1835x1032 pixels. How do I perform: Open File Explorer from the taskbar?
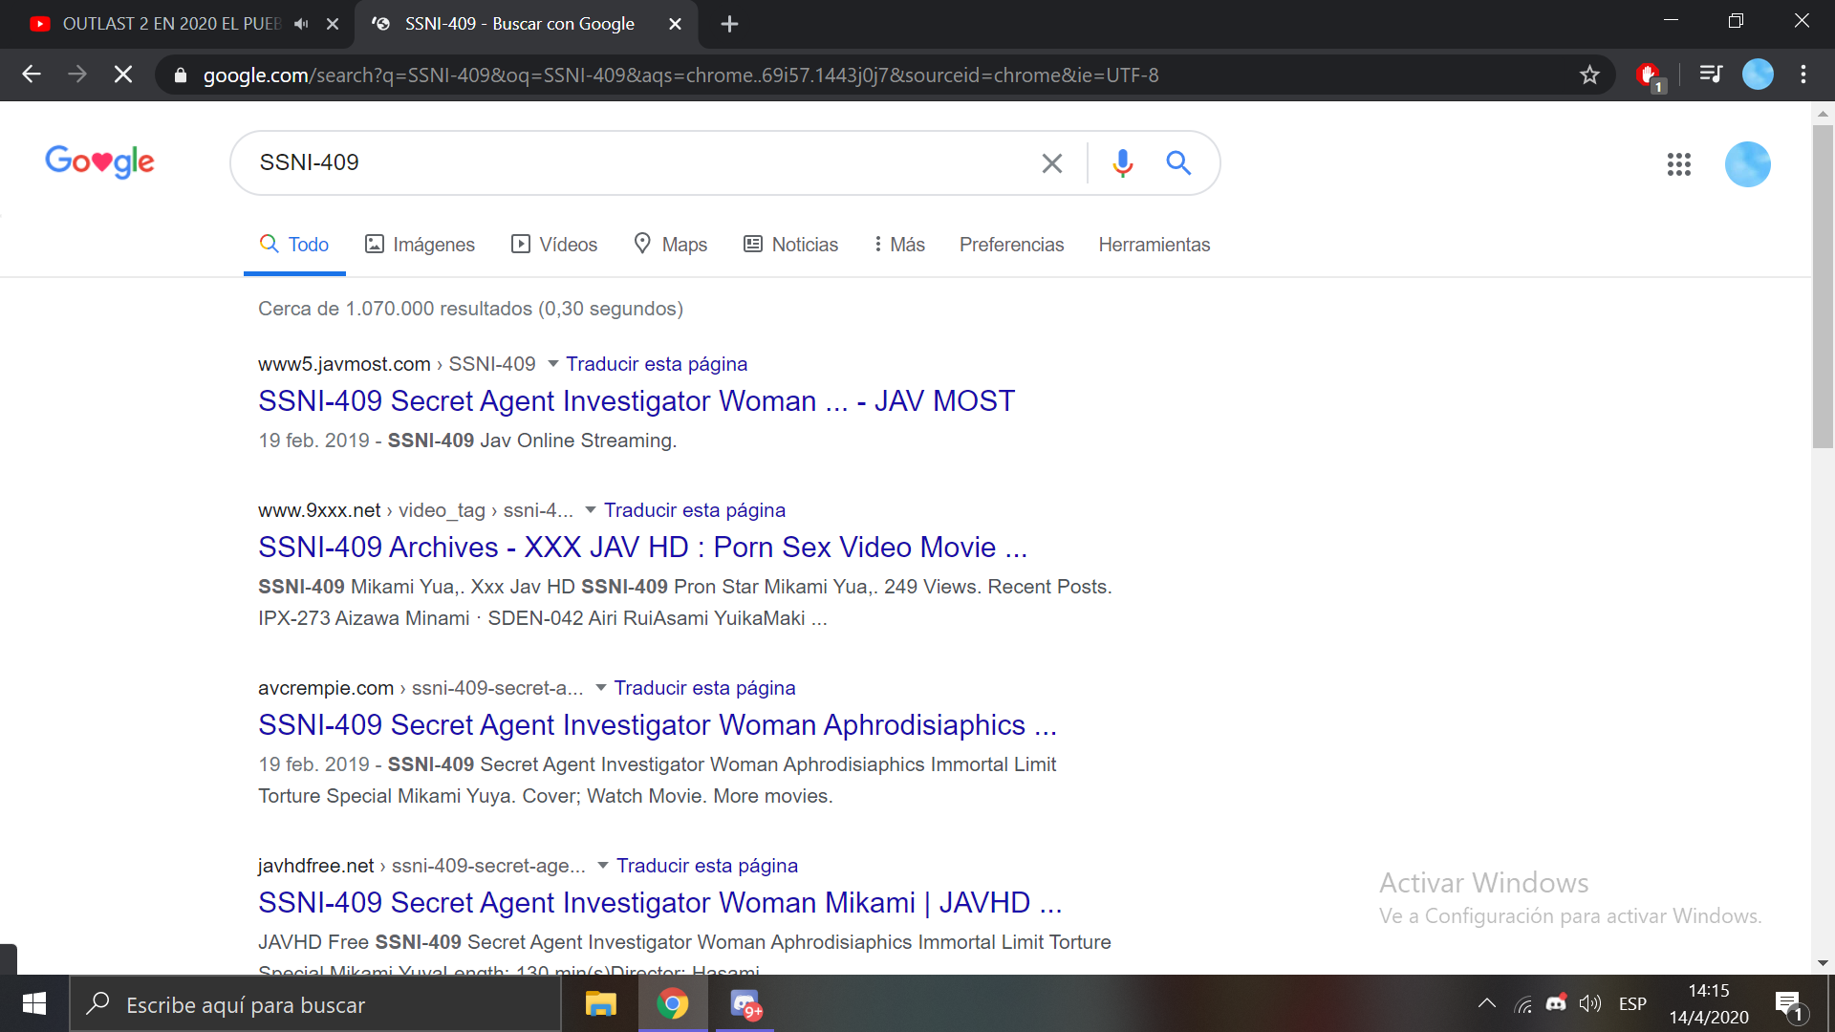[600, 1004]
